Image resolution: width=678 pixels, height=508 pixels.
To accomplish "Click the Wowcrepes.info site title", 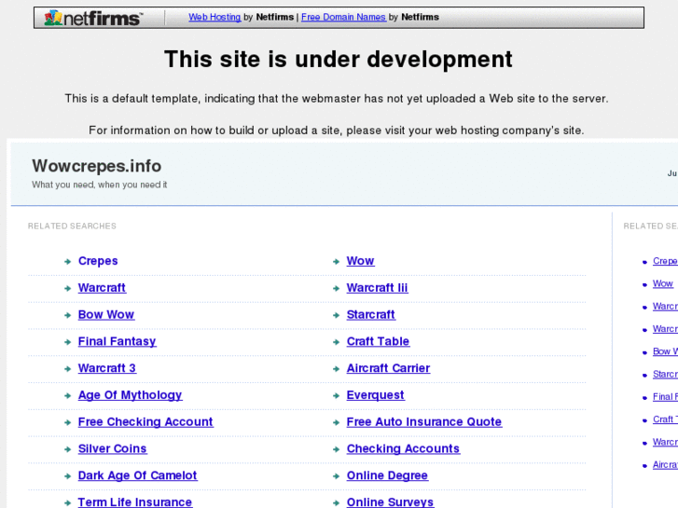I will pos(96,166).
